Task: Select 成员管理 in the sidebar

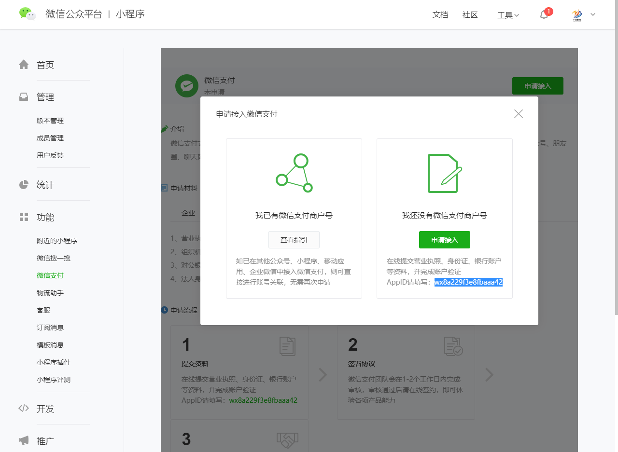Action: coord(50,138)
